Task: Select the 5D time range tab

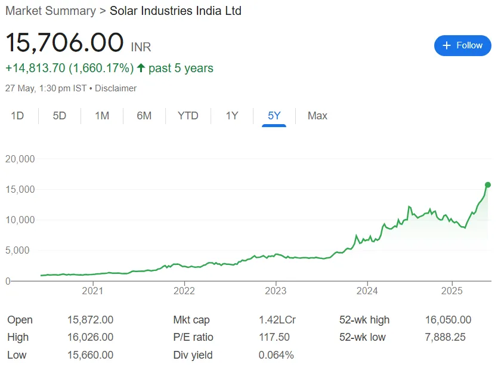Action: [x=60, y=115]
